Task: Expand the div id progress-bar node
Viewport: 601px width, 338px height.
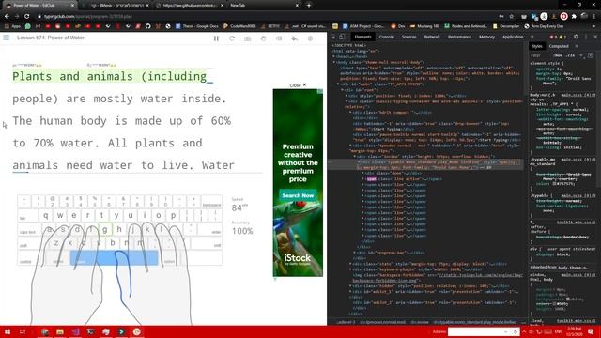Action: 355,253
